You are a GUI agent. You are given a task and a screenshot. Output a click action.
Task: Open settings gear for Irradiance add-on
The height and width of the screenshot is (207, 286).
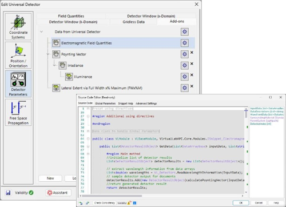click(x=185, y=65)
